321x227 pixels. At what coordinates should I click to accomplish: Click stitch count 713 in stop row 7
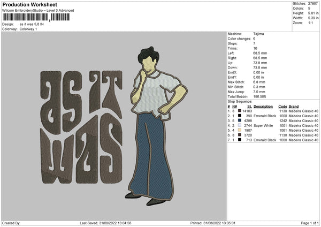(249, 140)
